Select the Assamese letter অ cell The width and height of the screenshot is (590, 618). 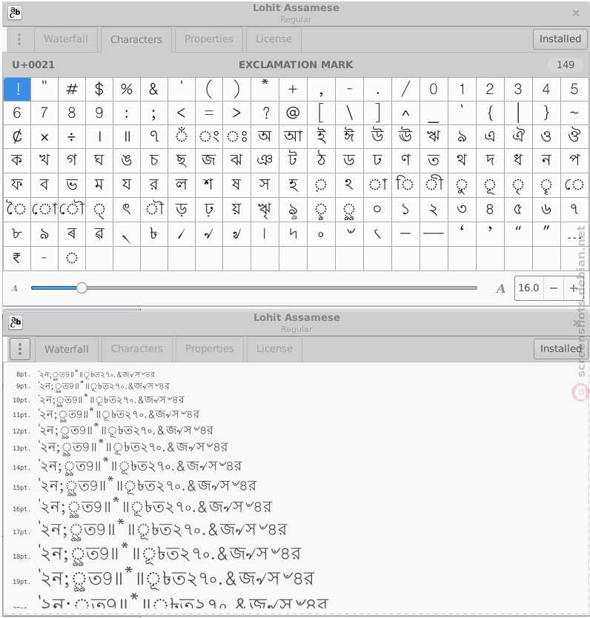click(265, 137)
